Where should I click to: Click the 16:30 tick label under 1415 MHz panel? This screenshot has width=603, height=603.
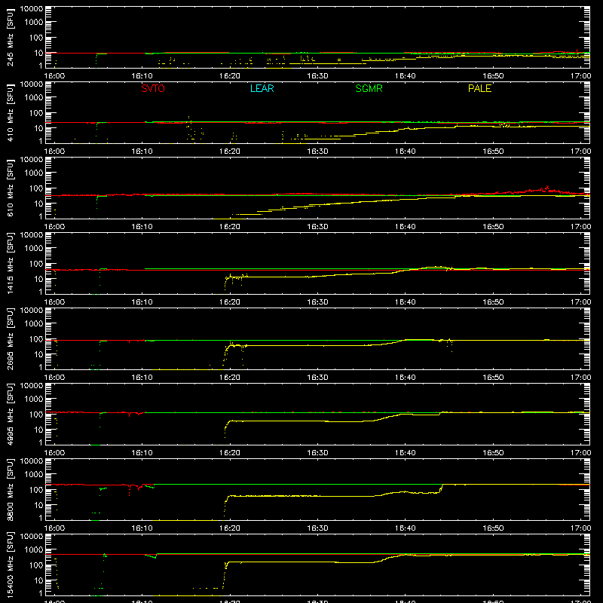tap(317, 302)
